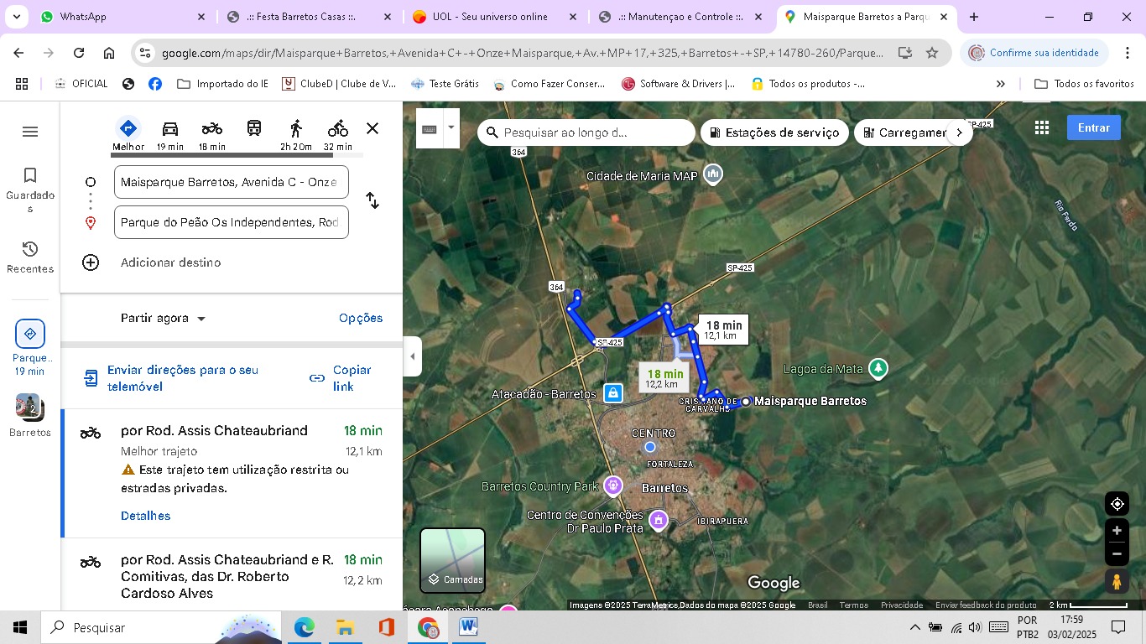Open Detalhes of the first route

tap(145, 516)
